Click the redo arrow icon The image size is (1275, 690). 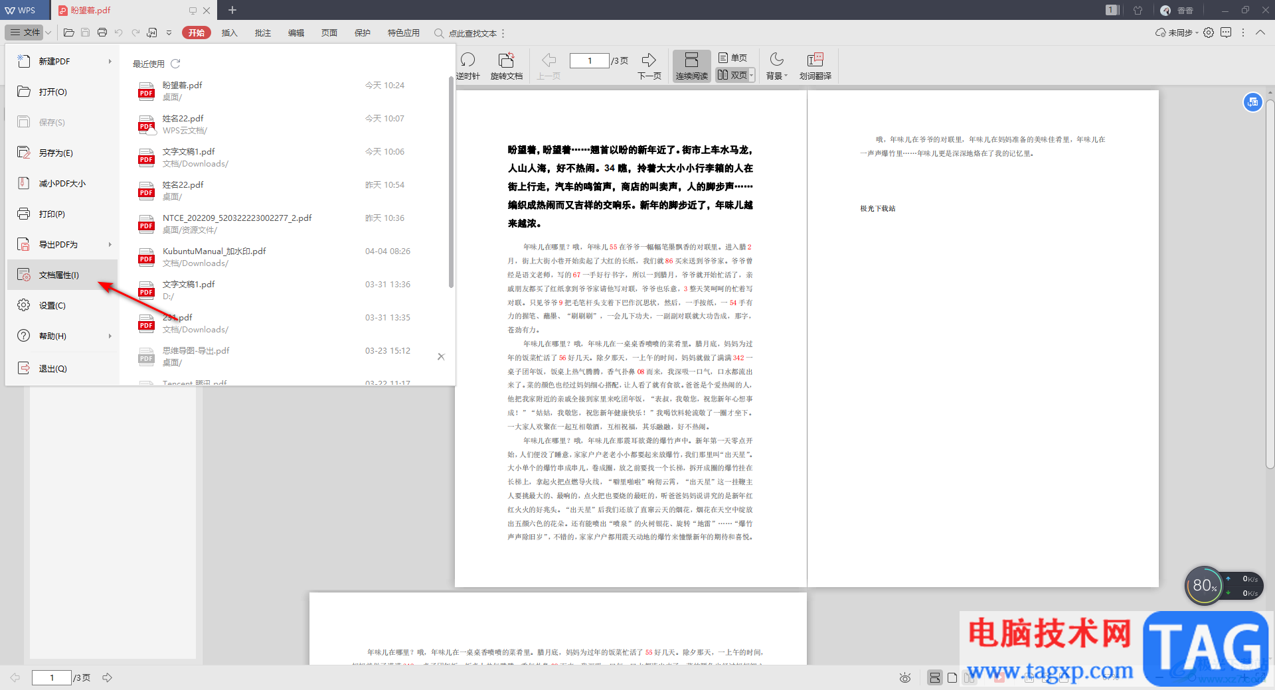(135, 33)
